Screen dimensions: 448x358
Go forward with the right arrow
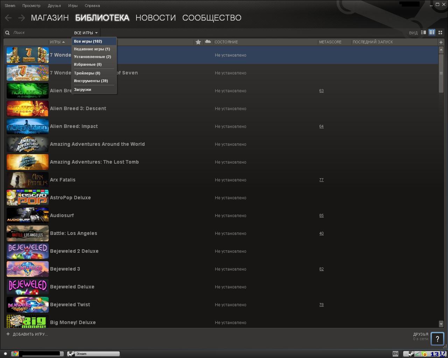(21, 18)
